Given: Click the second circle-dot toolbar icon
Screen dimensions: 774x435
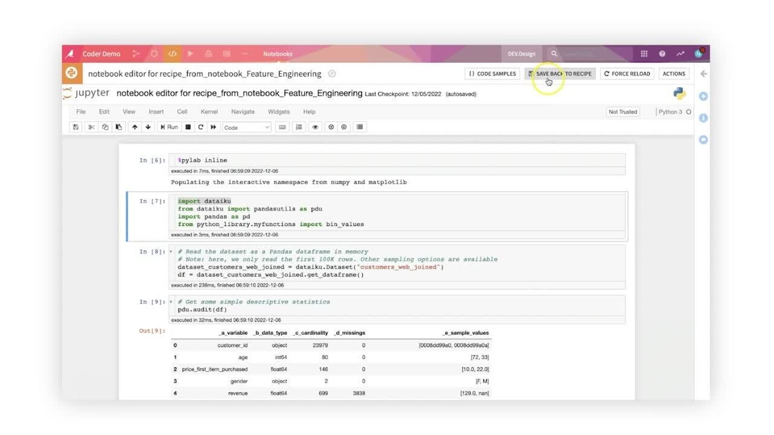Looking at the screenshot, I should pos(344,127).
